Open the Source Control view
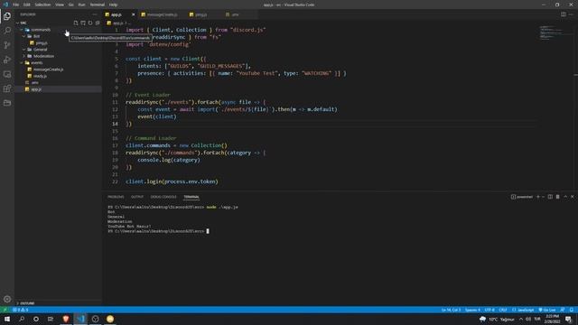 pos(7,45)
